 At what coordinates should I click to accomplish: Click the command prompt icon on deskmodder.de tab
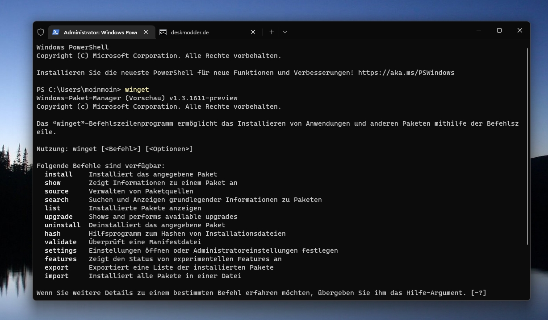tap(163, 32)
